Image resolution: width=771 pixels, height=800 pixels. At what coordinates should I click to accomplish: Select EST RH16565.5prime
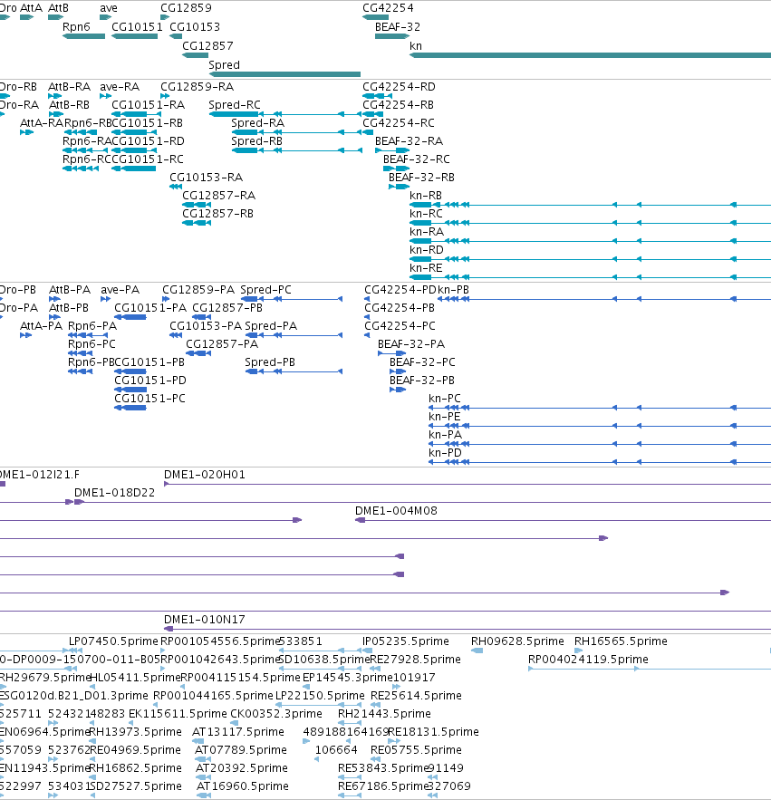pyautogui.click(x=621, y=641)
